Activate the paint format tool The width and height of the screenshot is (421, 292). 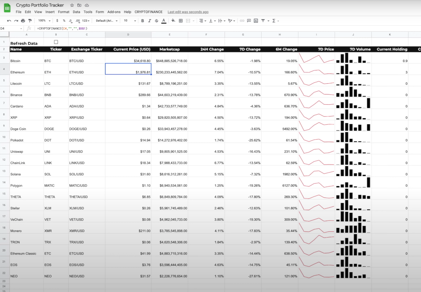point(30,21)
